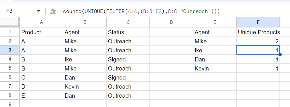Click the "Agent" cell in column B

pyautogui.click(x=85, y=32)
